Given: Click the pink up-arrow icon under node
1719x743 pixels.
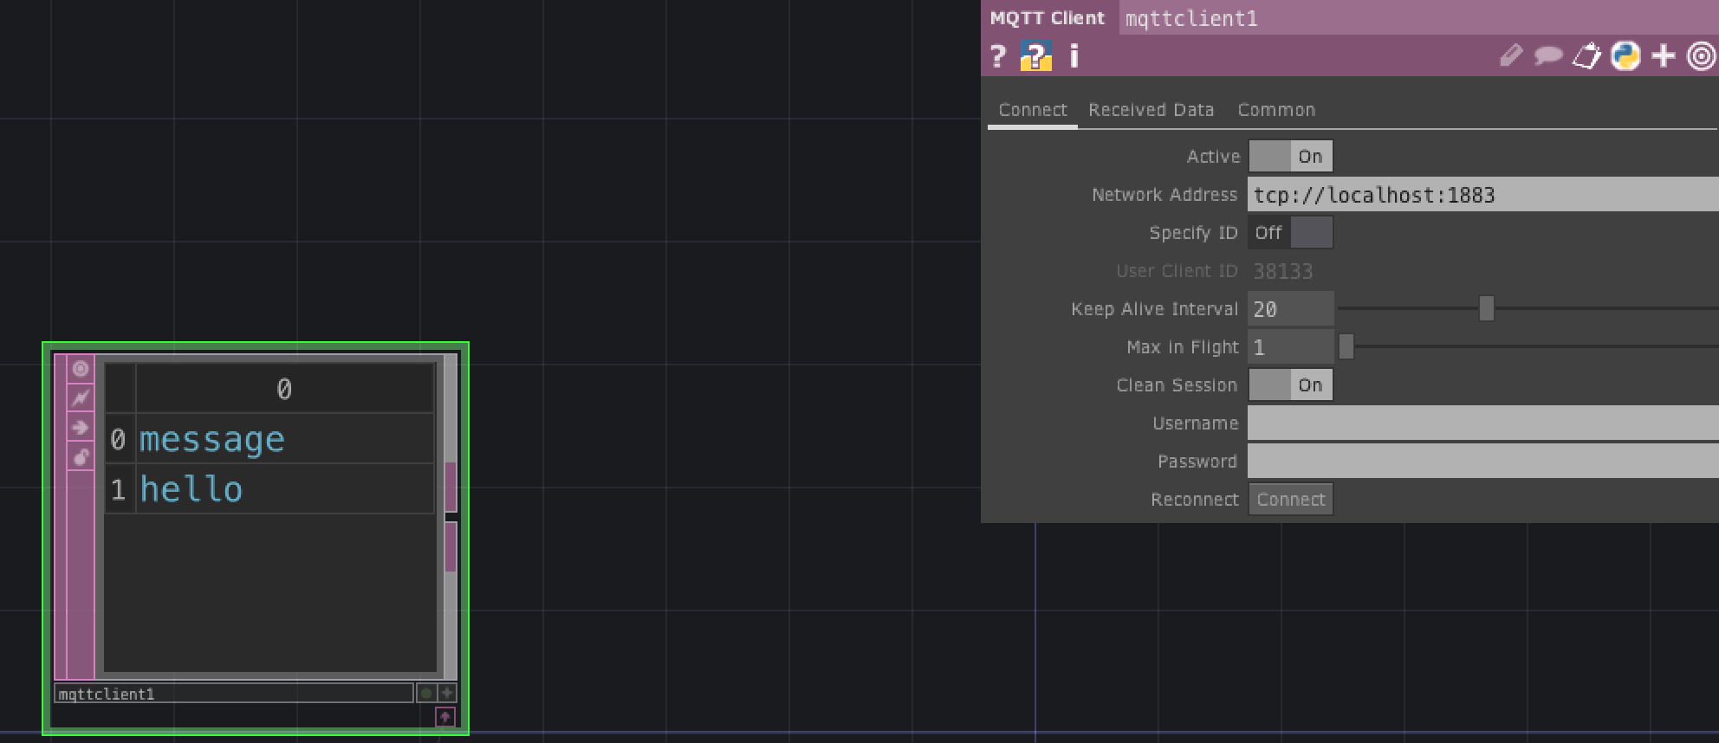Looking at the screenshot, I should 444,717.
